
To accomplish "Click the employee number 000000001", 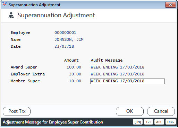I will 65,33.
